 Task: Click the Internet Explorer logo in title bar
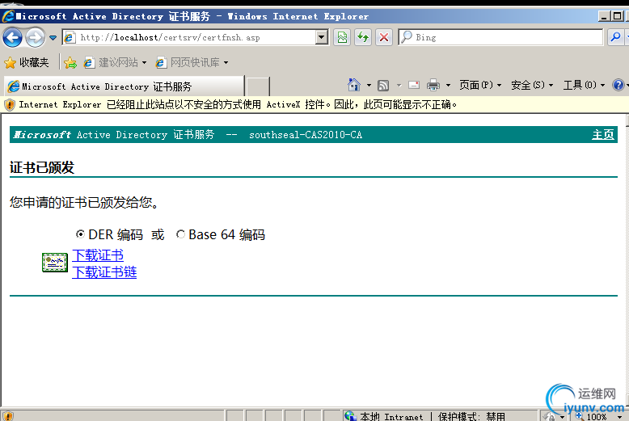coord(8,16)
